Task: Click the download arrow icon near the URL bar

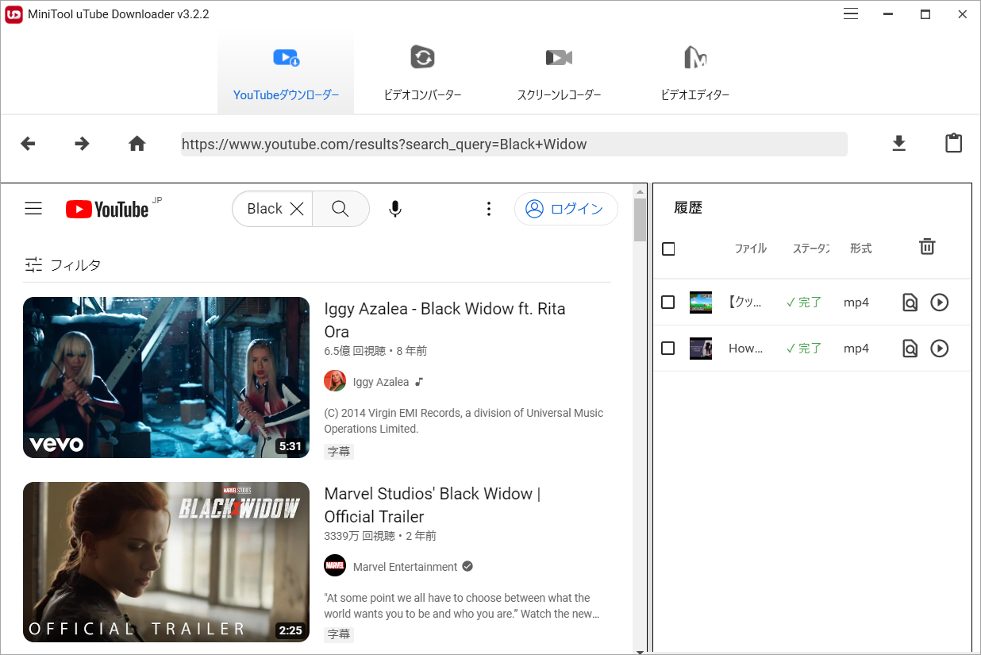Action: (898, 143)
